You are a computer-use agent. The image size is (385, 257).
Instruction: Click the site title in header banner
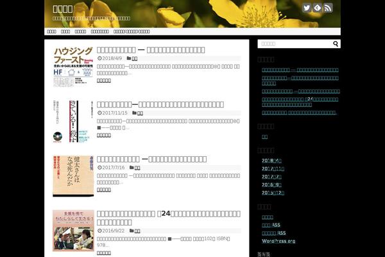pyautogui.click(x=63, y=9)
